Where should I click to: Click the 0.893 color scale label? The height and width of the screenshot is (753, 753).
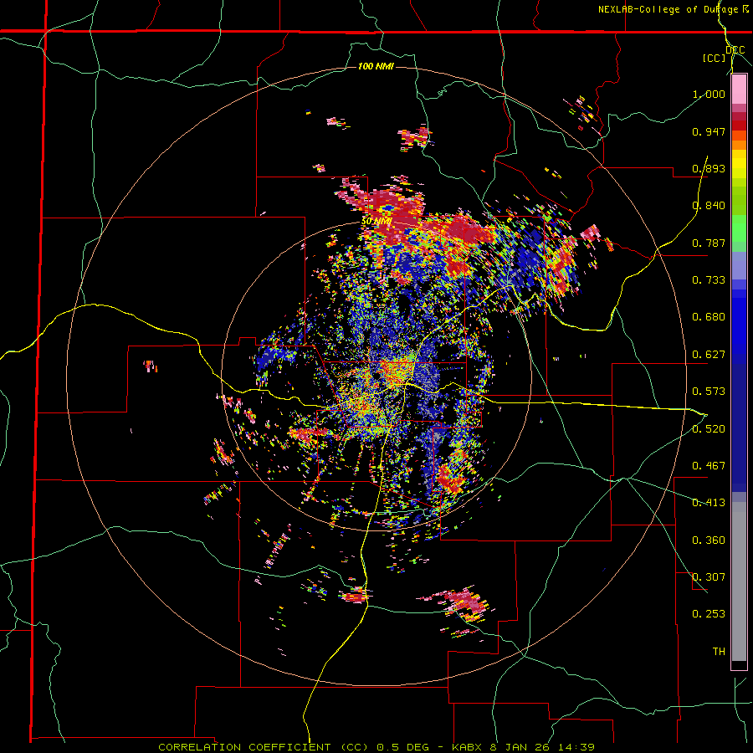pyautogui.click(x=709, y=168)
